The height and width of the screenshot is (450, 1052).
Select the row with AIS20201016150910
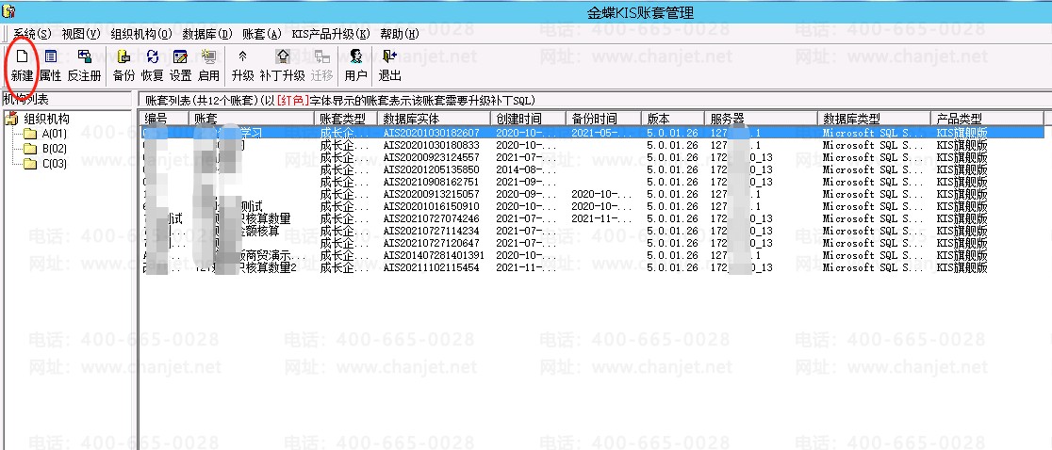point(592,206)
